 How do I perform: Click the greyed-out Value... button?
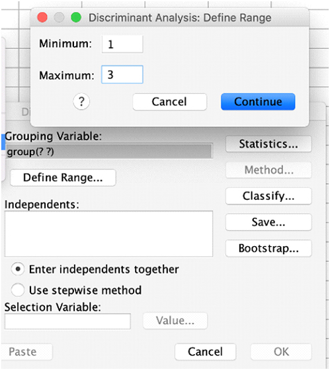click(x=175, y=320)
